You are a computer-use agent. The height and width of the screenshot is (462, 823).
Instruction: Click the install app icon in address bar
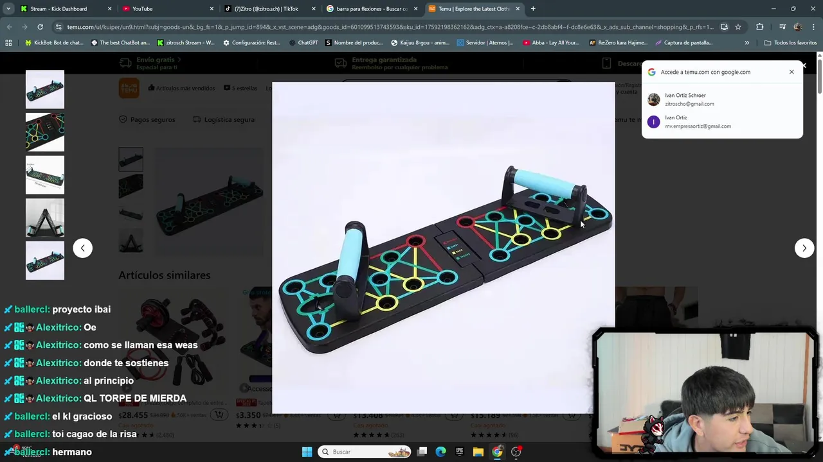click(724, 27)
